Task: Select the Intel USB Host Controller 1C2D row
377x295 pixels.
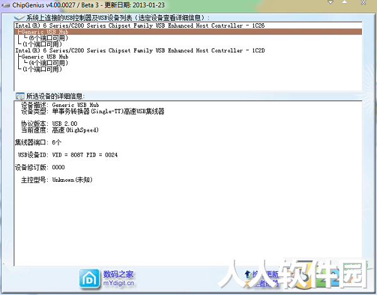Action: pyautogui.click(x=188, y=50)
